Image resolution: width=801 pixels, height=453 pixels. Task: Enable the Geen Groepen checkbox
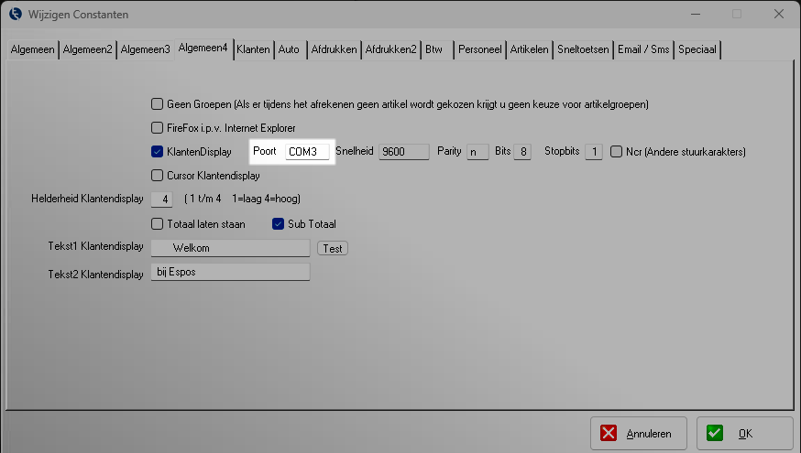pyautogui.click(x=157, y=104)
